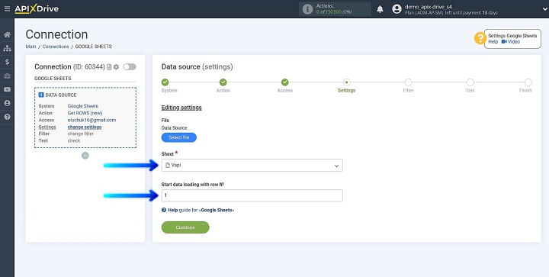Click the add block plus circle
The image size is (549, 277).
[x=85, y=156]
